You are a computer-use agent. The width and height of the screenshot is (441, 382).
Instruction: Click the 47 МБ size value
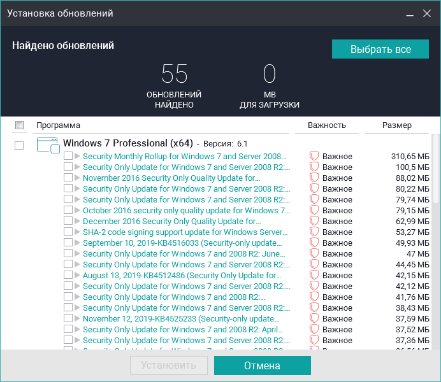417,253
